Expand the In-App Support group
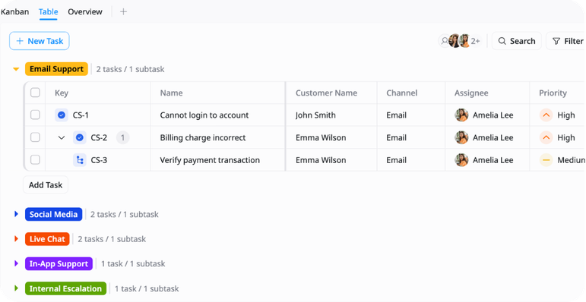The height and width of the screenshot is (302, 586). pos(16,263)
